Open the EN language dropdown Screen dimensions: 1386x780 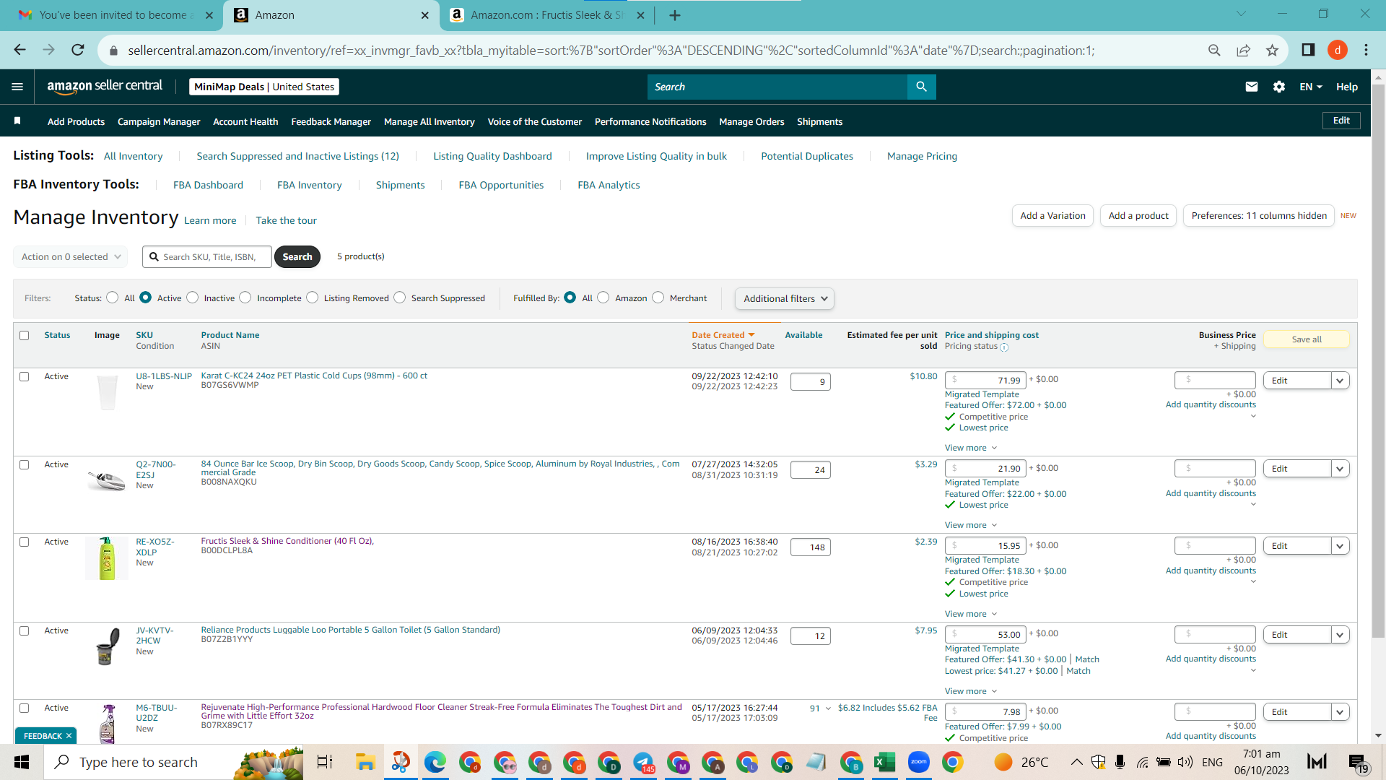point(1311,87)
